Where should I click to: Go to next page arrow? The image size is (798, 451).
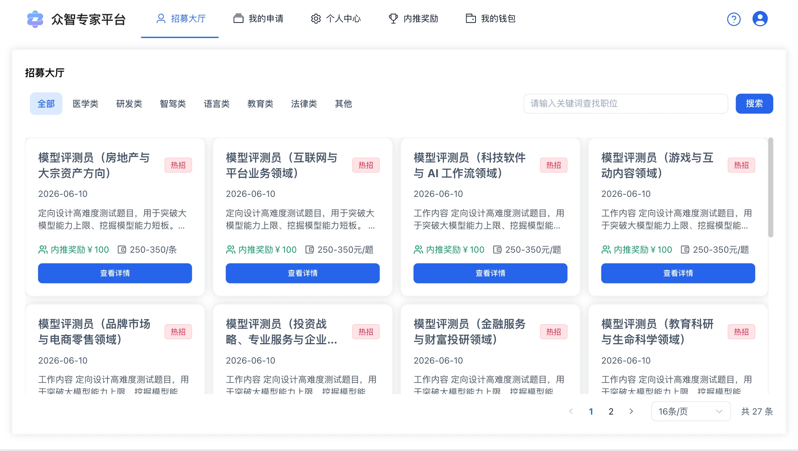tap(631, 411)
